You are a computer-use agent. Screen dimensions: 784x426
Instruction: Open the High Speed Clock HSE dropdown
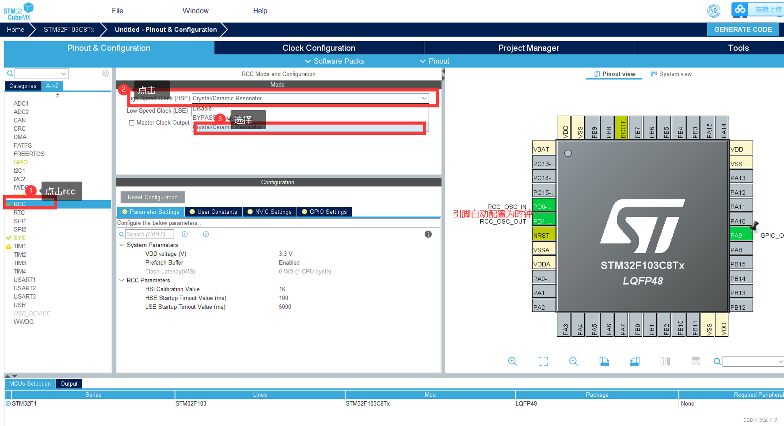point(424,98)
